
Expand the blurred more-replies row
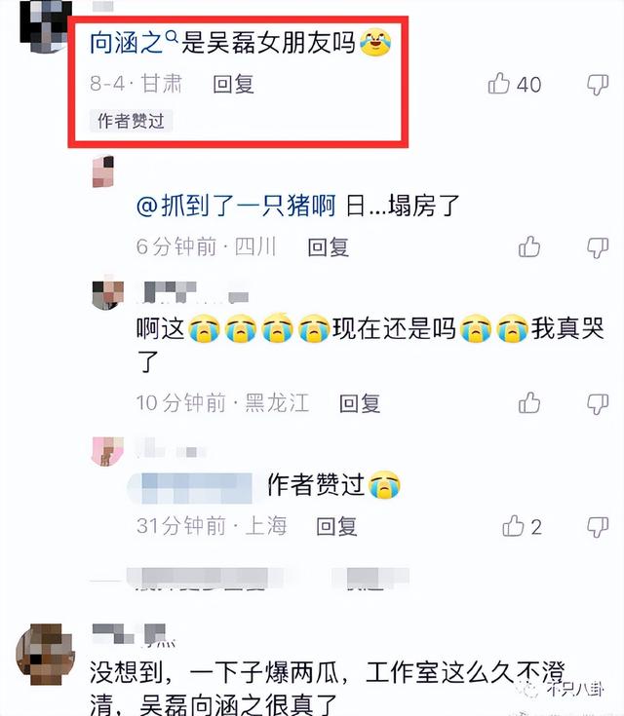(x=250, y=579)
